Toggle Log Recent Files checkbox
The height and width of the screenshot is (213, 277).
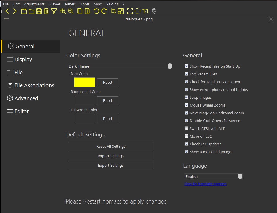(186, 74)
